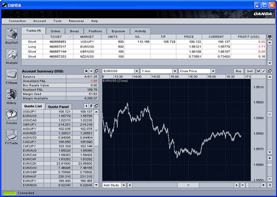Image resolution: width=277 pixels, height=197 pixels.
Task: Switch to the Quote Panel tab
Action: click(x=58, y=107)
